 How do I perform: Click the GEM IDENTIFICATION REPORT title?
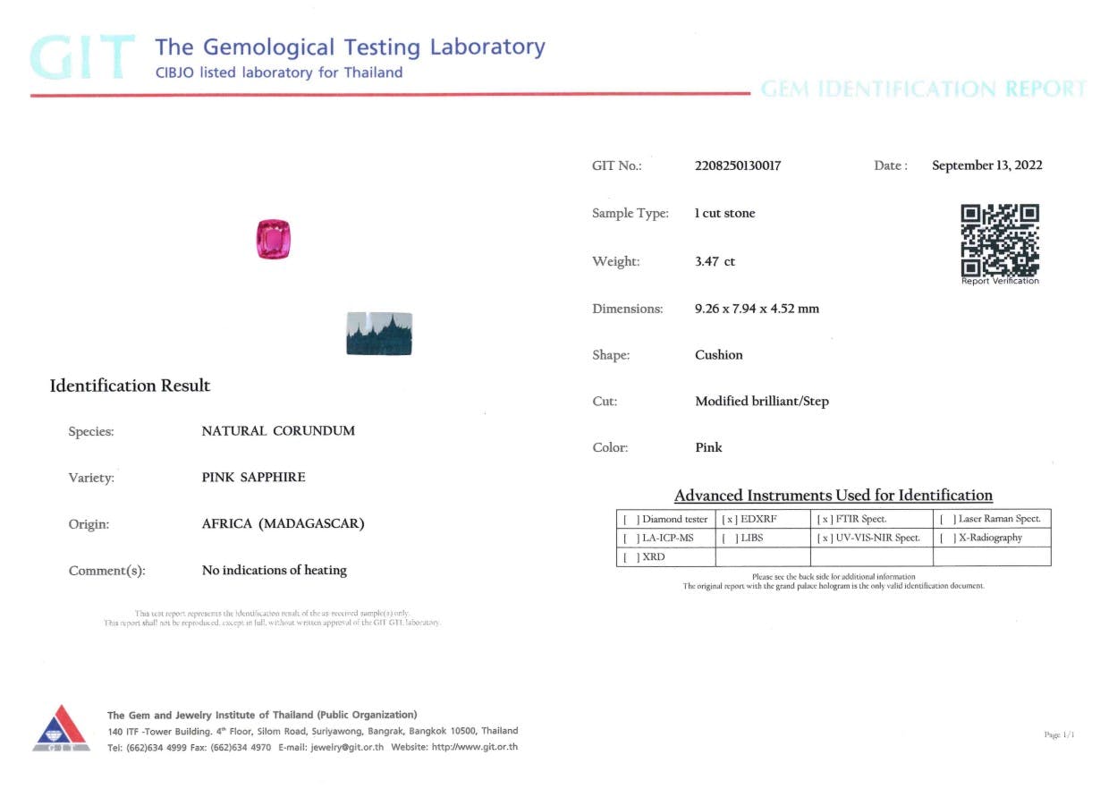[923, 89]
